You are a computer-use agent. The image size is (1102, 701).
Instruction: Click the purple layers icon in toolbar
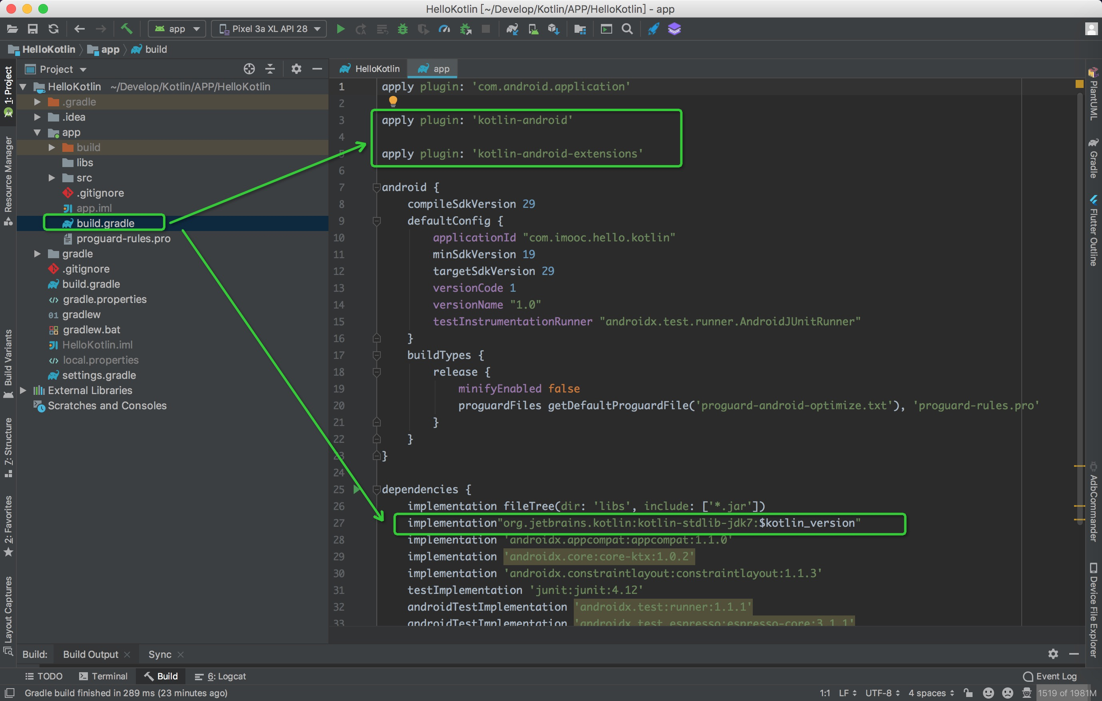coord(674,29)
